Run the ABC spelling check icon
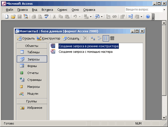The width and height of the screenshot is (168, 127). pyautogui.click(x=46, y=17)
